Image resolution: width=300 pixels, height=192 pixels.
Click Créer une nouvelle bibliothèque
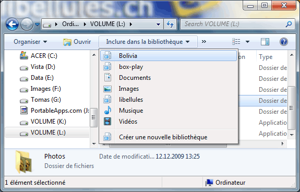[169, 137]
